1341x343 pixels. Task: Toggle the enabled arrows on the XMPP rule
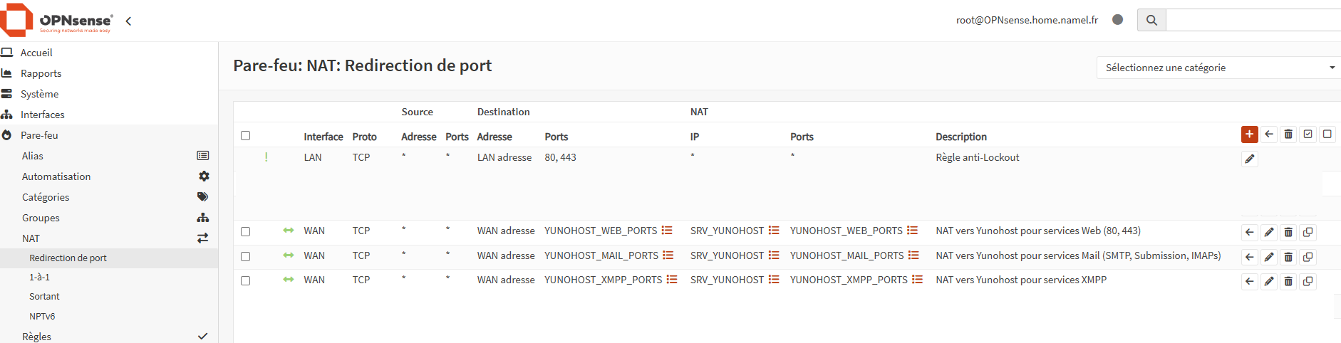pos(289,280)
